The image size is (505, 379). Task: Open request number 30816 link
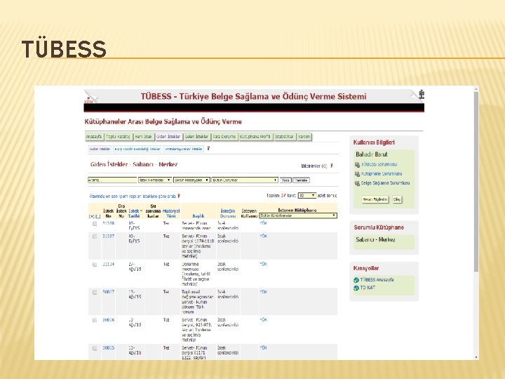[109, 320]
